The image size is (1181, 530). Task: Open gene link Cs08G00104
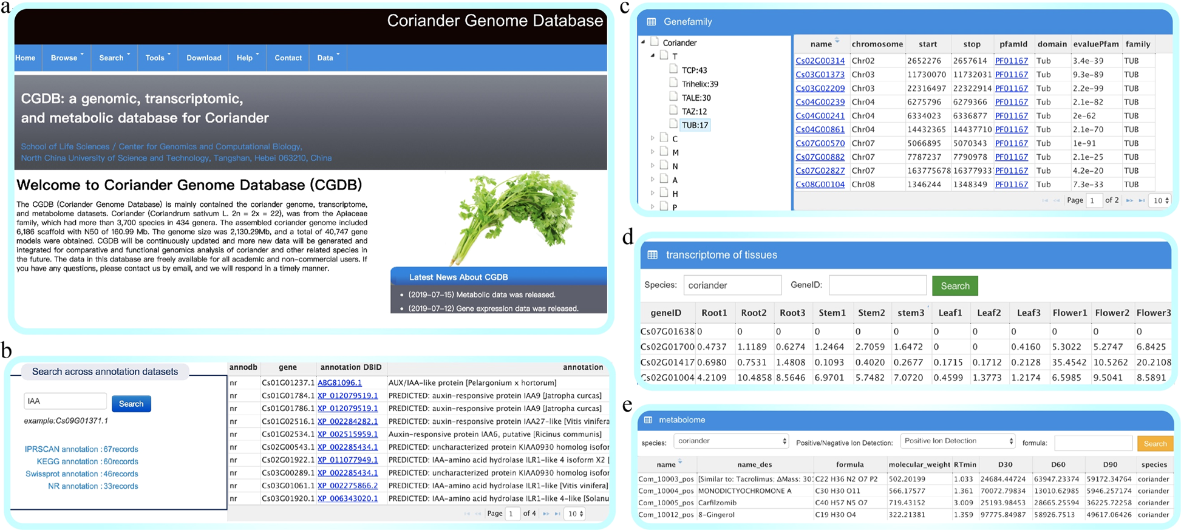click(x=820, y=185)
